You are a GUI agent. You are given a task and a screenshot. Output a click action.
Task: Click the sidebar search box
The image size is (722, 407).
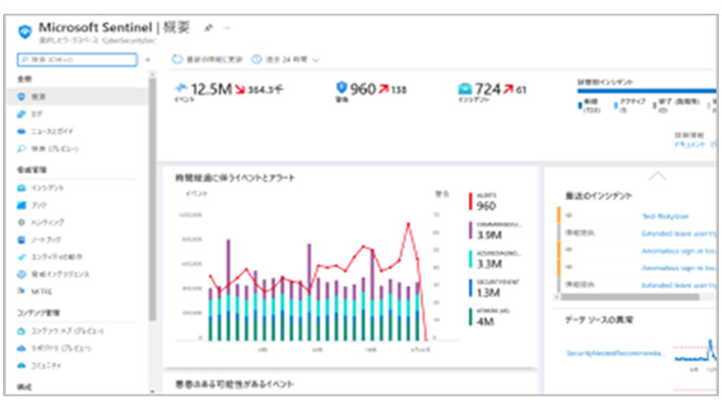77,60
